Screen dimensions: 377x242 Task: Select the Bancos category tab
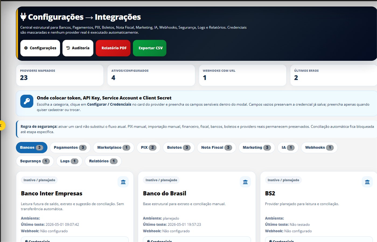pos(32,148)
